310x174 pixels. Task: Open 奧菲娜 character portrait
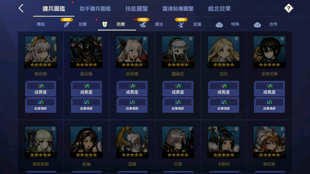pos(40,52)
